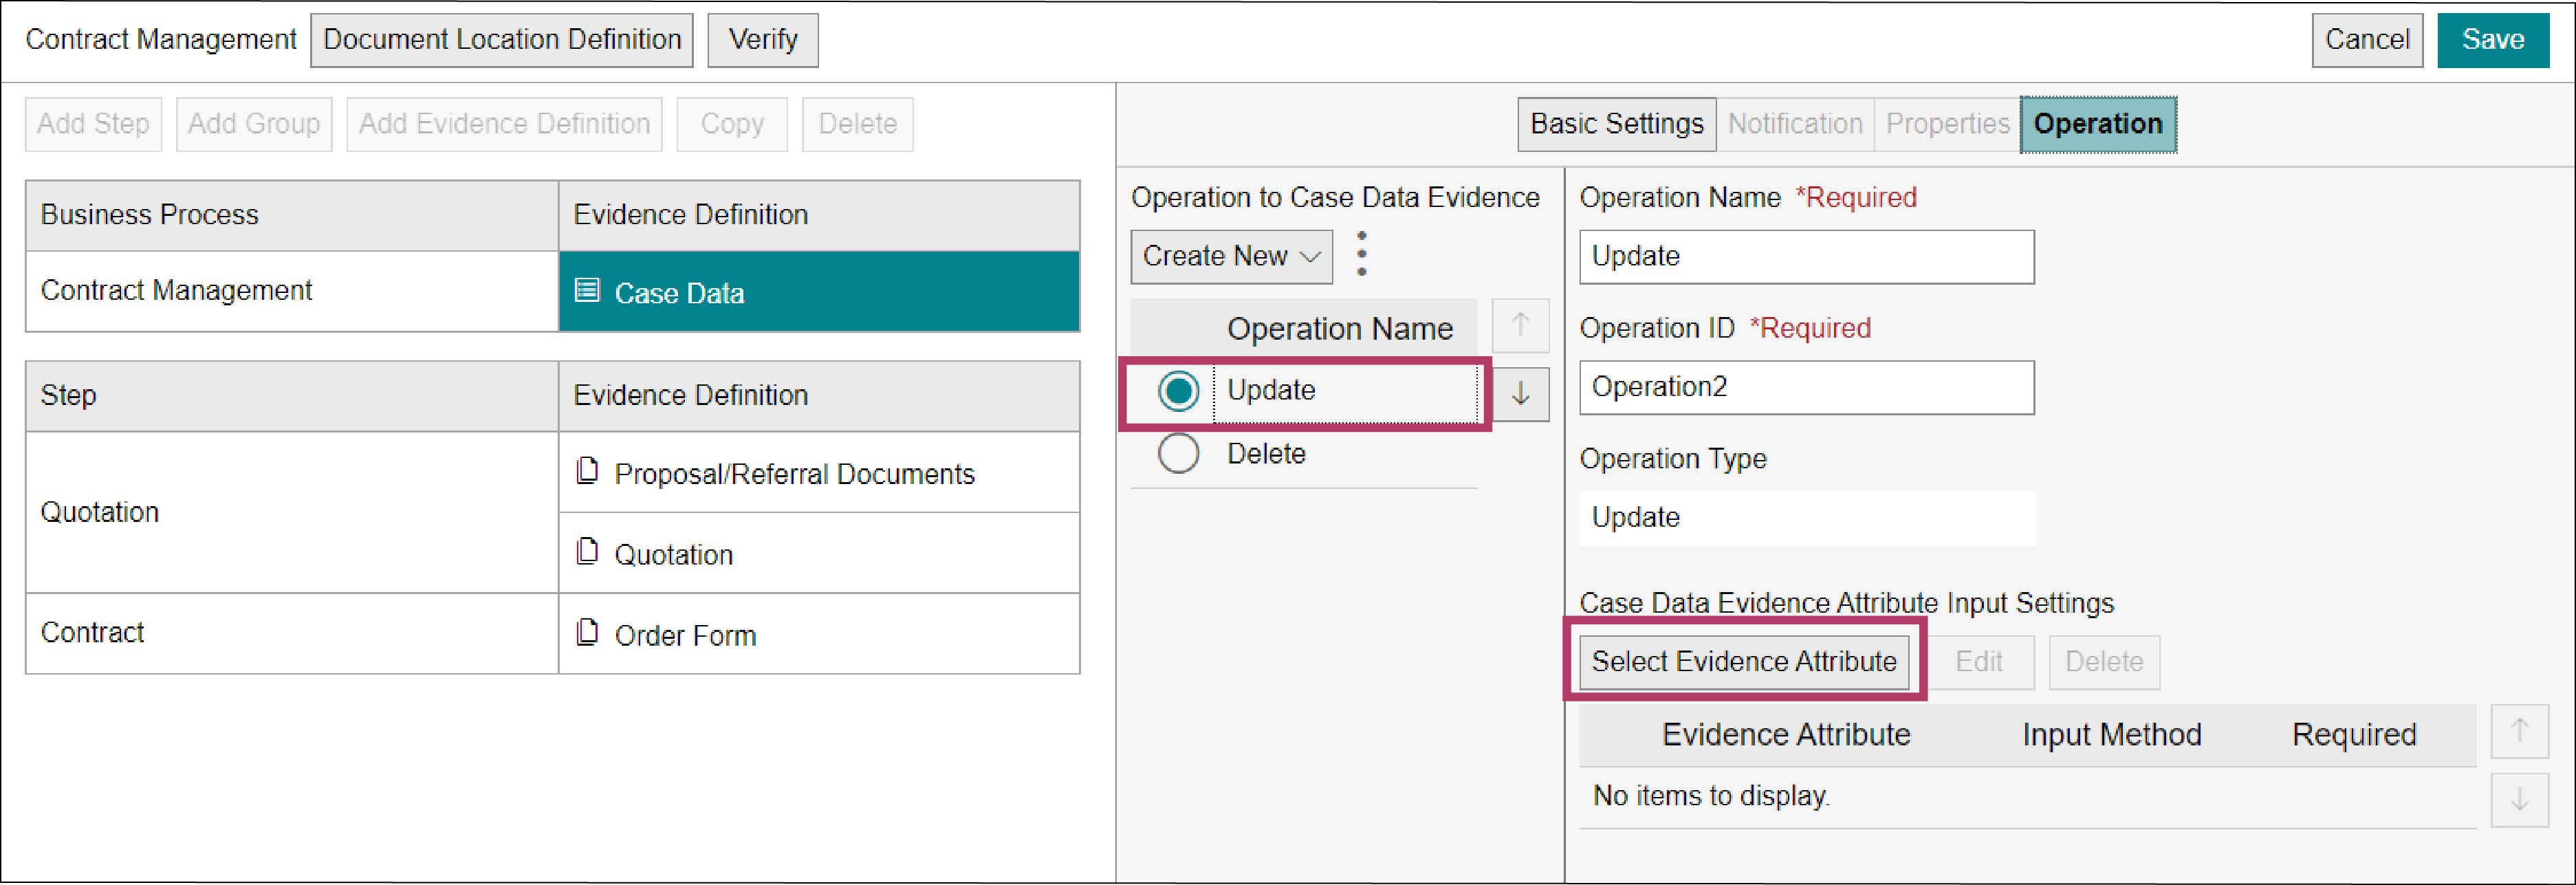Click Contract Management title at top left
Image resolution: width=2576 pixels, height=885 pixels.
pyautogui.click(x=160, y=40)
